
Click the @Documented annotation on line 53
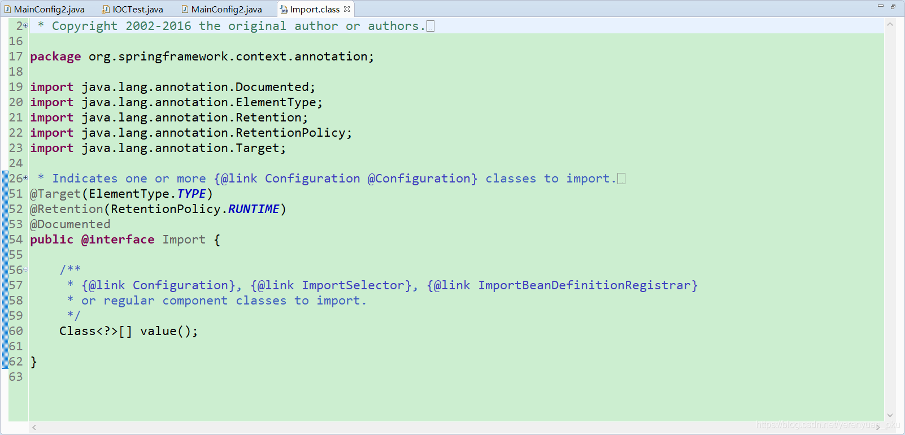(70, 224)
